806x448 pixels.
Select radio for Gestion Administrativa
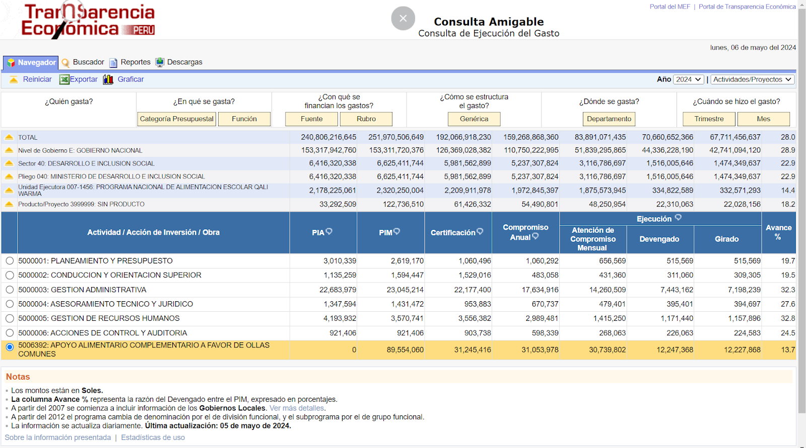coord(10,290)
